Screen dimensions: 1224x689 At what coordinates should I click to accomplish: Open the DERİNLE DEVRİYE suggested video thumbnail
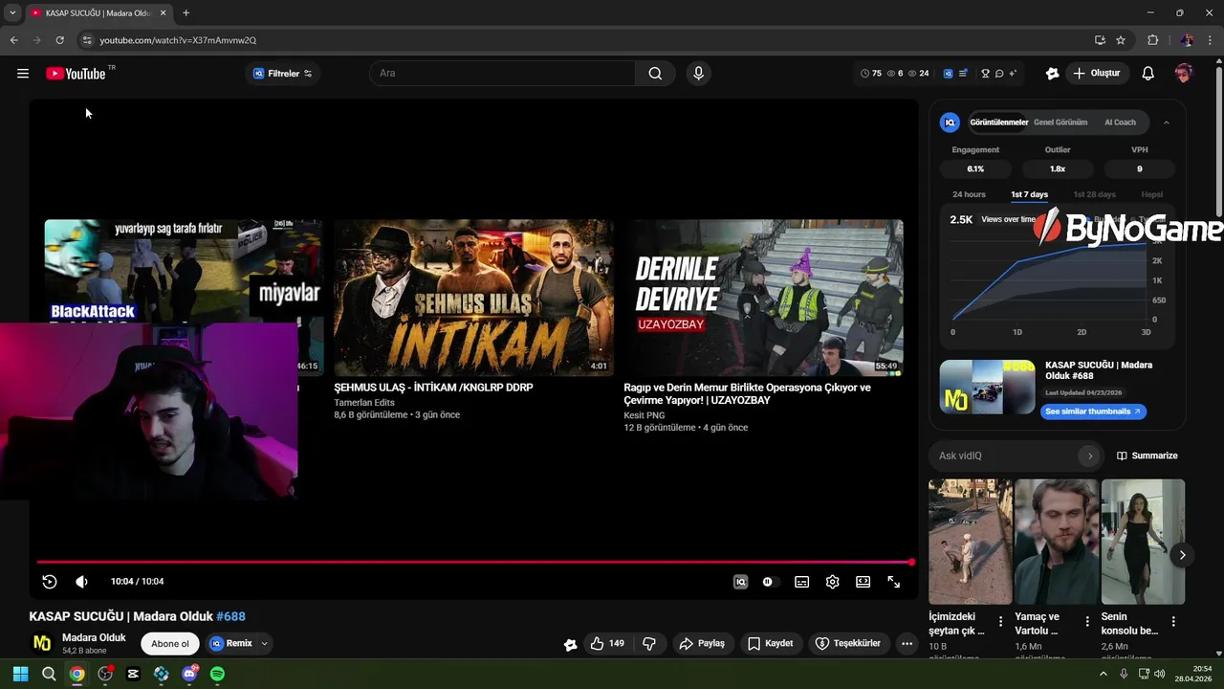[x=763, y=298]
